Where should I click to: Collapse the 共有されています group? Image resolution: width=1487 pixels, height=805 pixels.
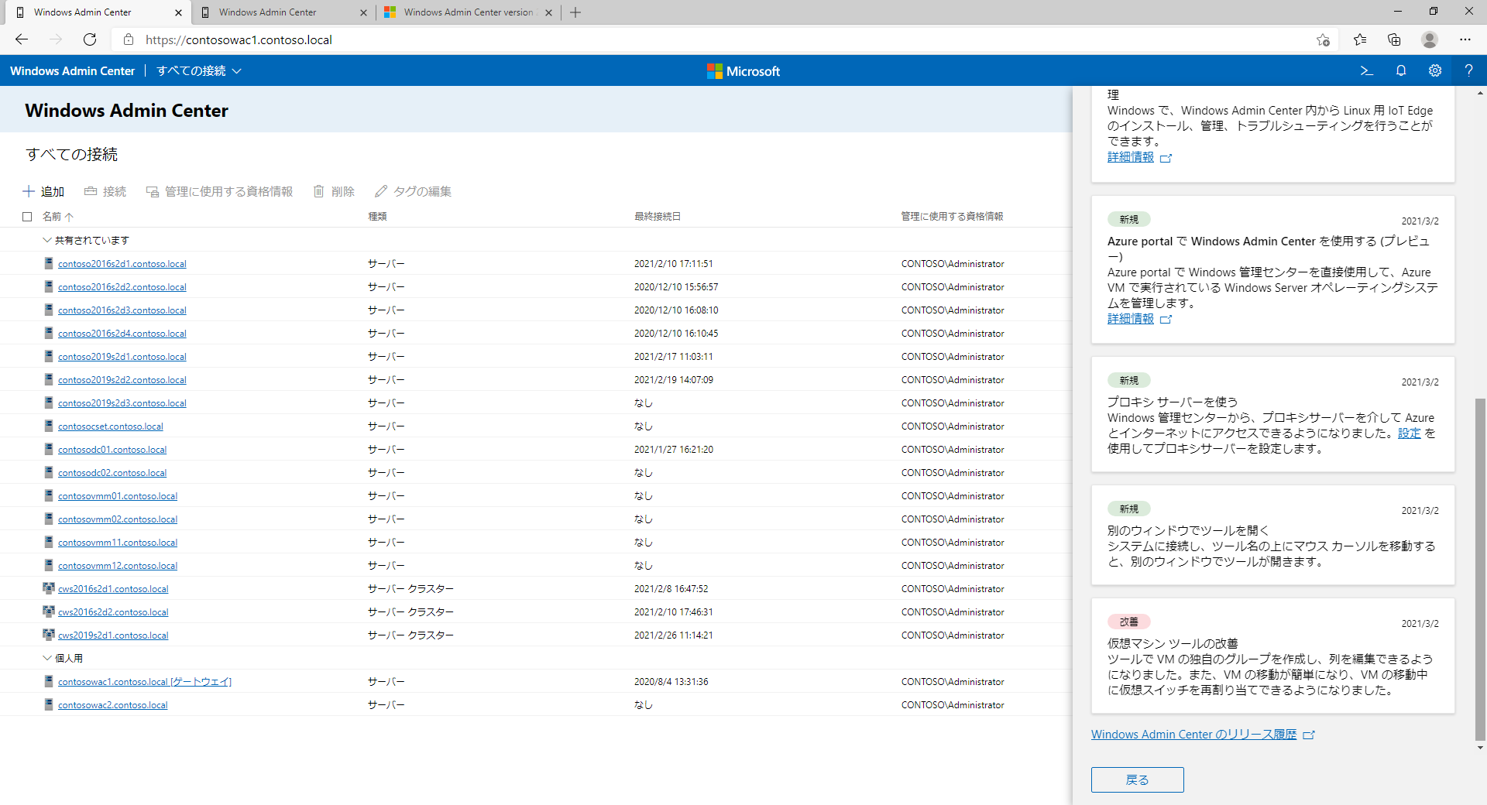tap(46, 240)
